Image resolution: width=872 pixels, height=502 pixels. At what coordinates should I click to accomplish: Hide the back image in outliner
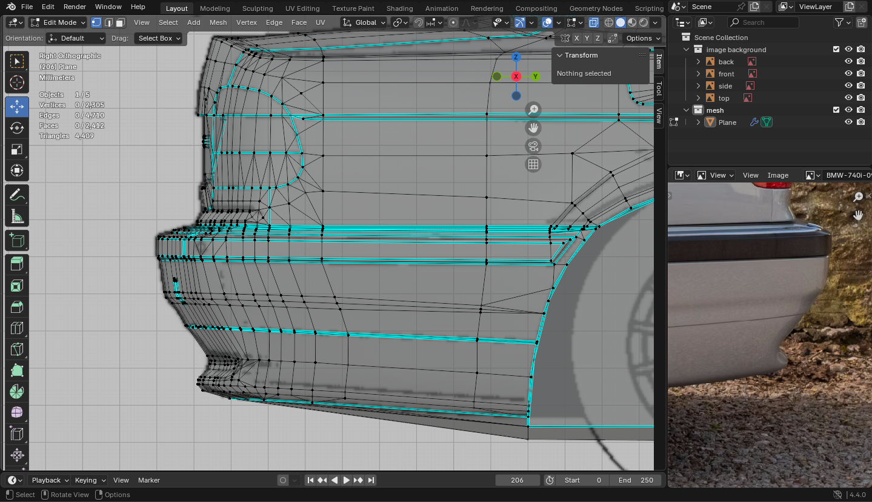(848, 62)
